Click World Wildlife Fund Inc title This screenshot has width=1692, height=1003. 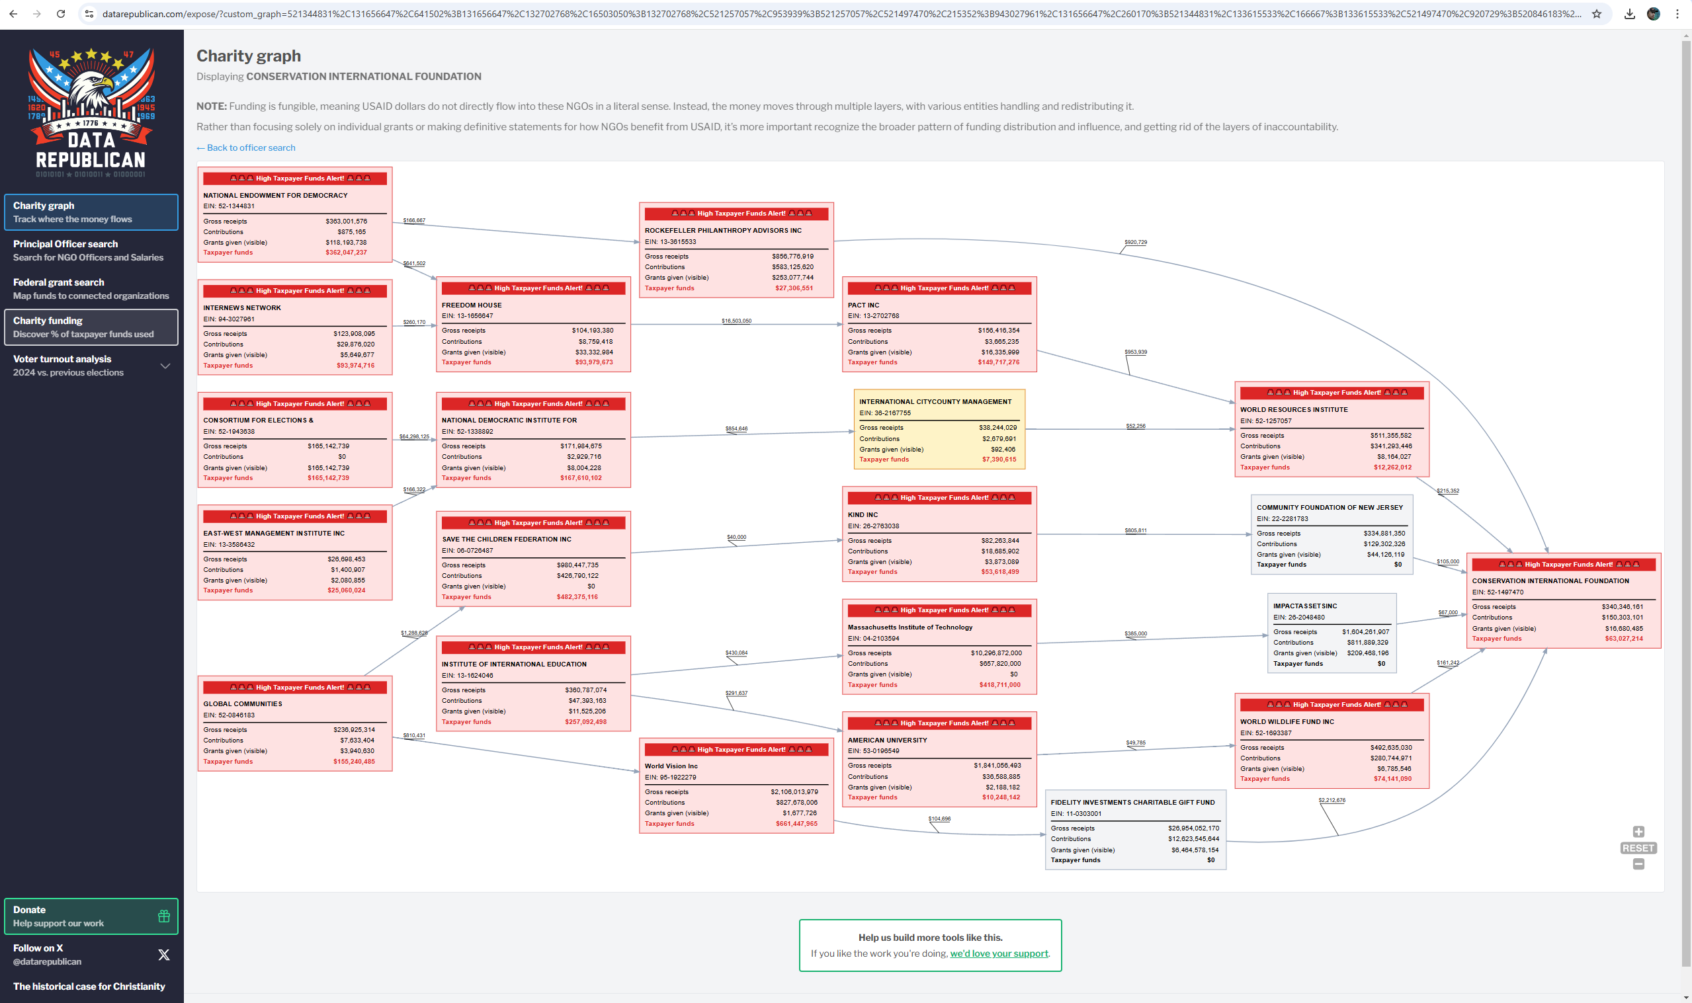tap(1287, 722)
